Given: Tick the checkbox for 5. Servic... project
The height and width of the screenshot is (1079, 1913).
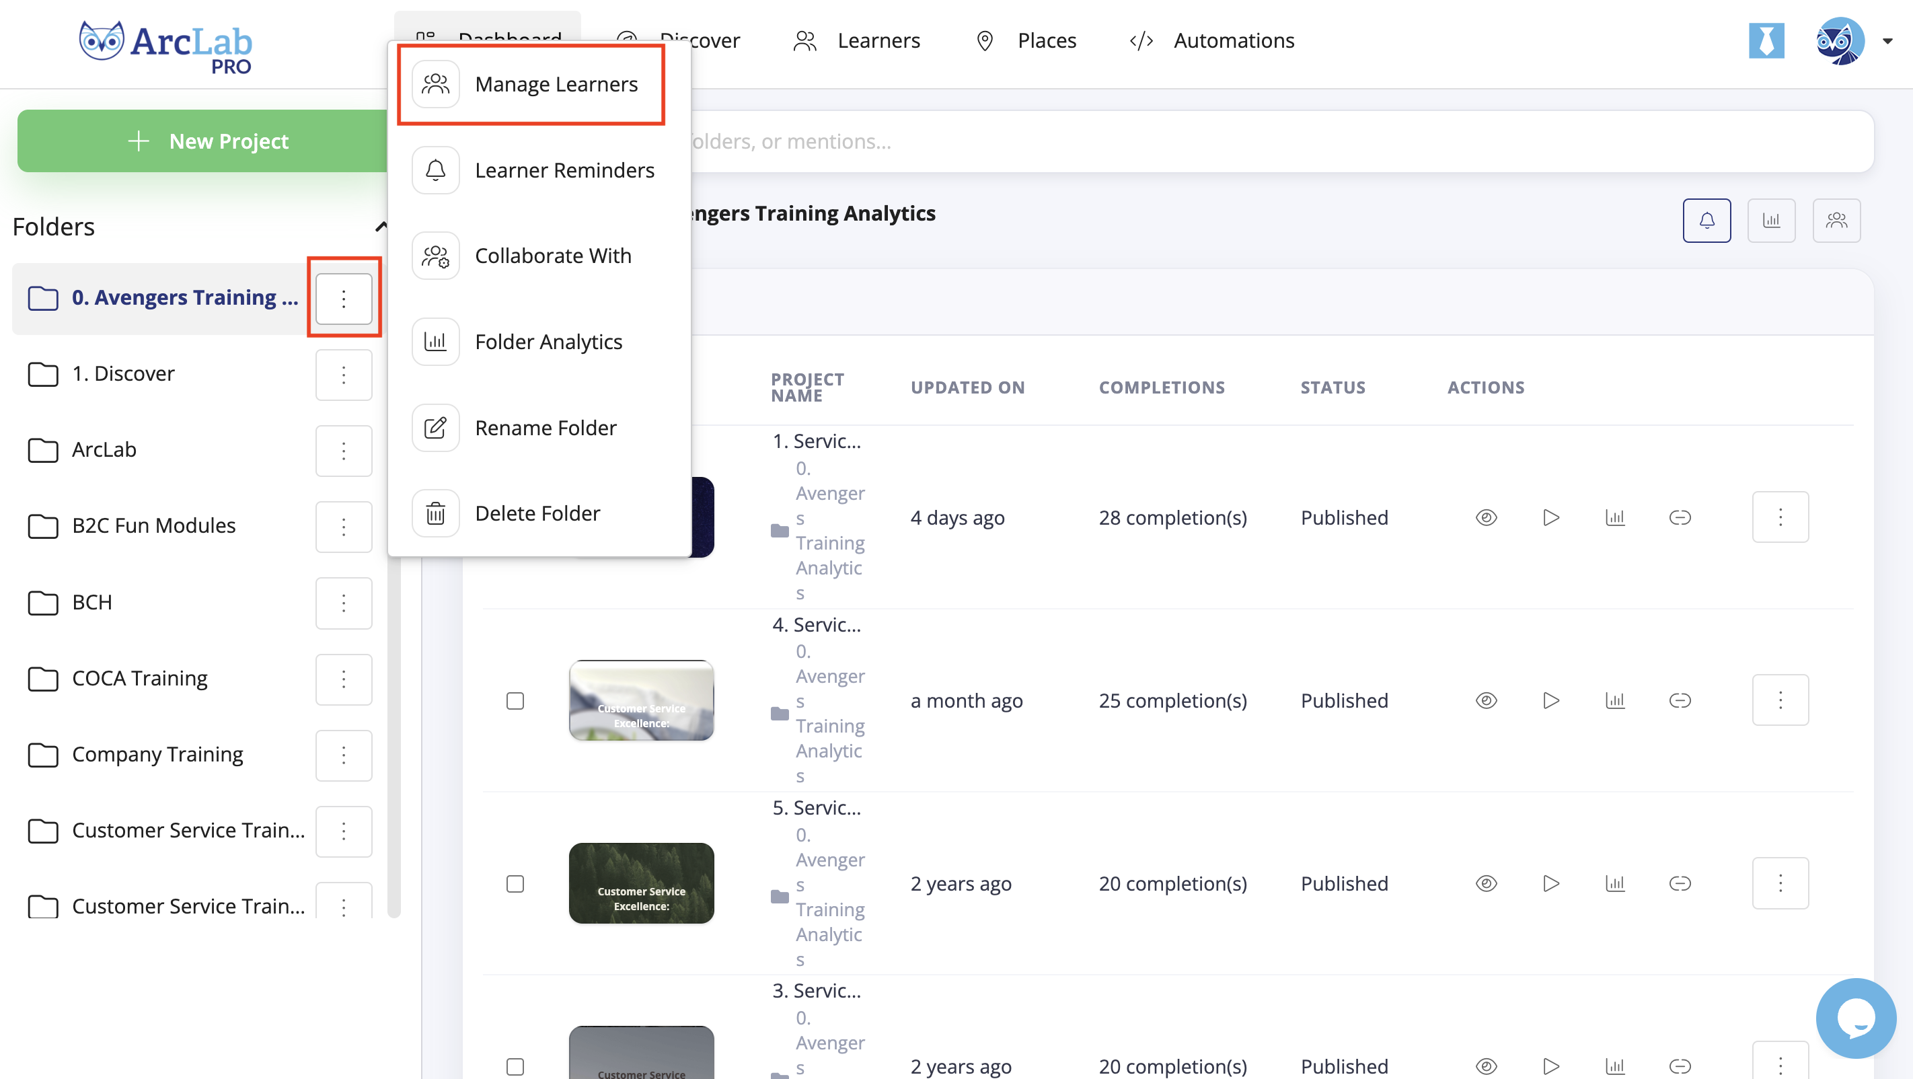Looking at the screenshot, I should click(x=515, y=884).
